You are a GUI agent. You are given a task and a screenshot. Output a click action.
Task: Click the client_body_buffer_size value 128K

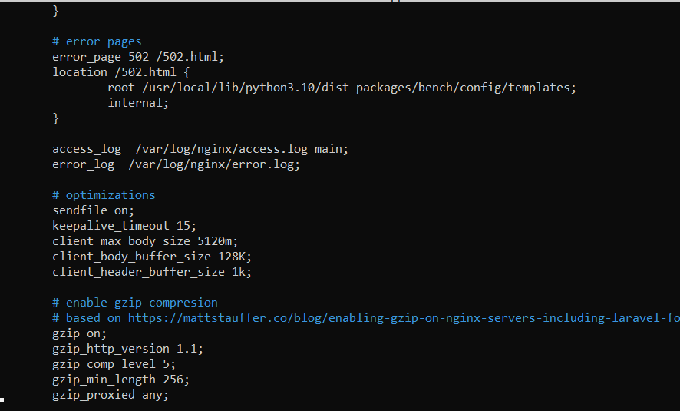click(232, 257)
